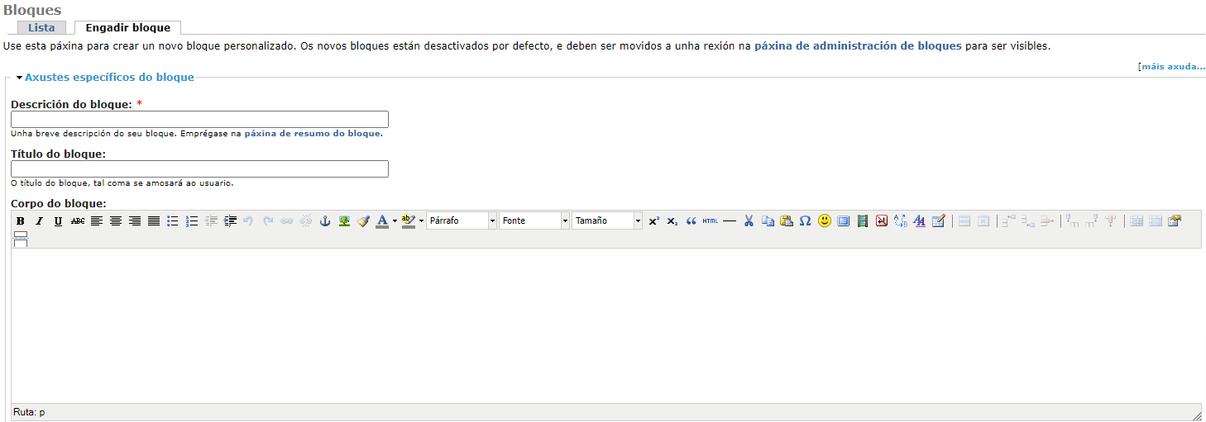The image size is (1206, 422).
Task: Open the Fonte font family dropdown
Action: pos(534,220)
